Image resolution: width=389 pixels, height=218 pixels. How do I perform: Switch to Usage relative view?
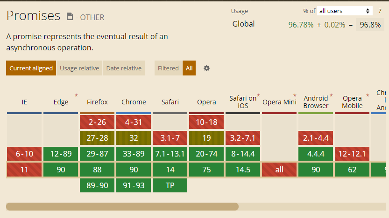[79, 68]
